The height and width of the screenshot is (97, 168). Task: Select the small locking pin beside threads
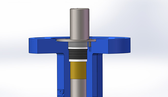coord(90,44)
